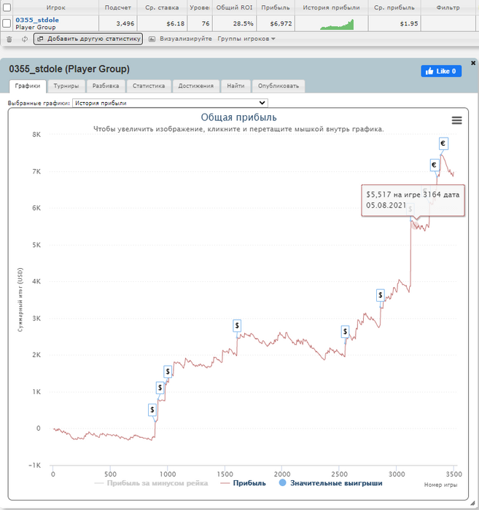Click the Общая прибыль chart title
479x510 pixels.
238,117
